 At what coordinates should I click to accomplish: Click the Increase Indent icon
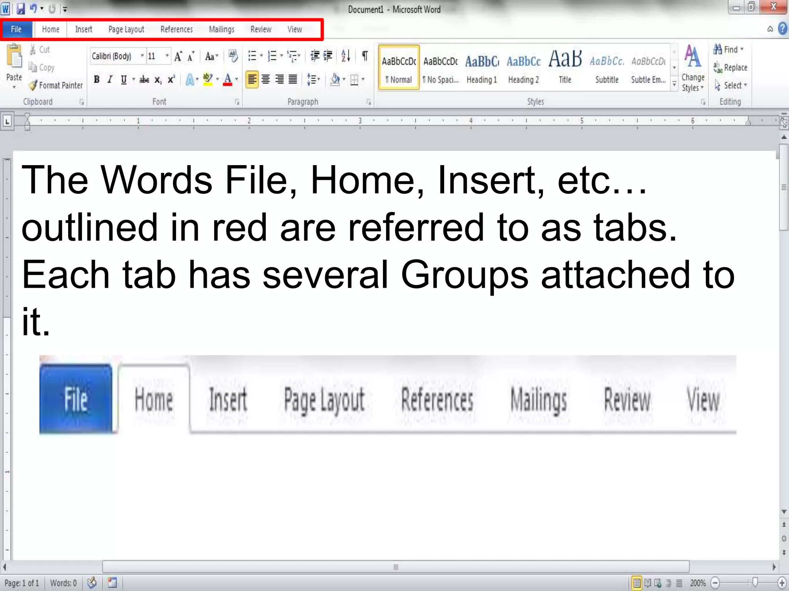tap(328, 56)
